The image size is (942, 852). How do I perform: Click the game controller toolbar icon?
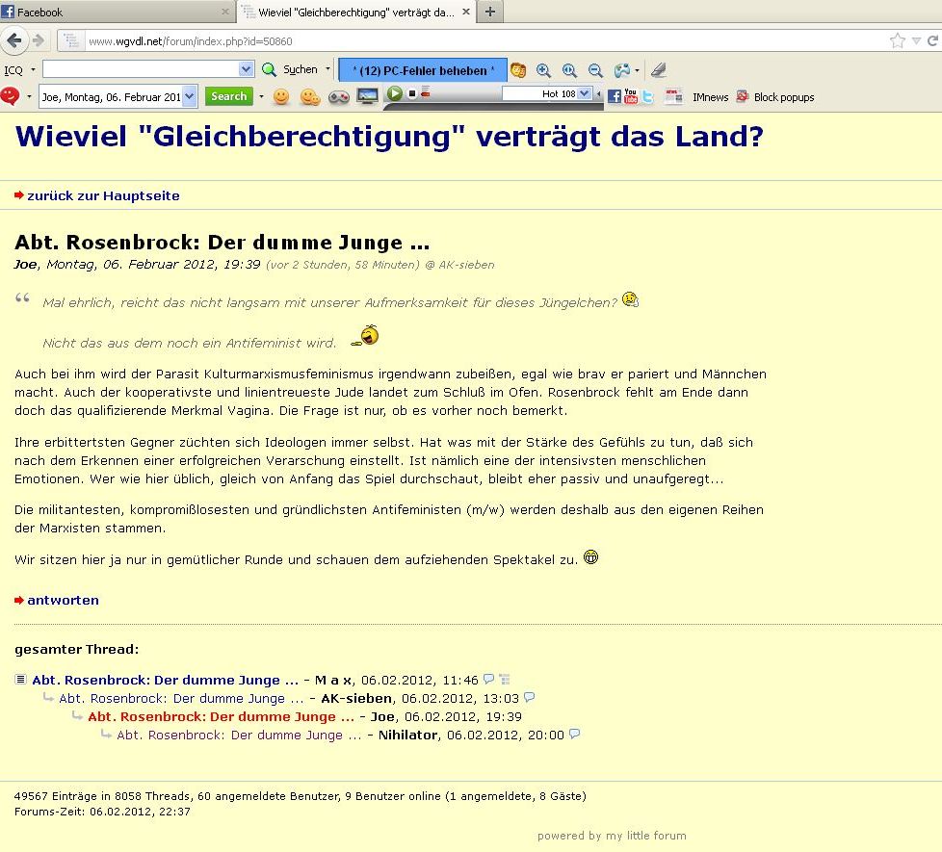(339, 96)
